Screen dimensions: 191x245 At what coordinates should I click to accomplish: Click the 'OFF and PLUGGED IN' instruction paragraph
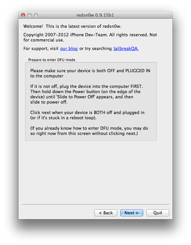point(90,73)
